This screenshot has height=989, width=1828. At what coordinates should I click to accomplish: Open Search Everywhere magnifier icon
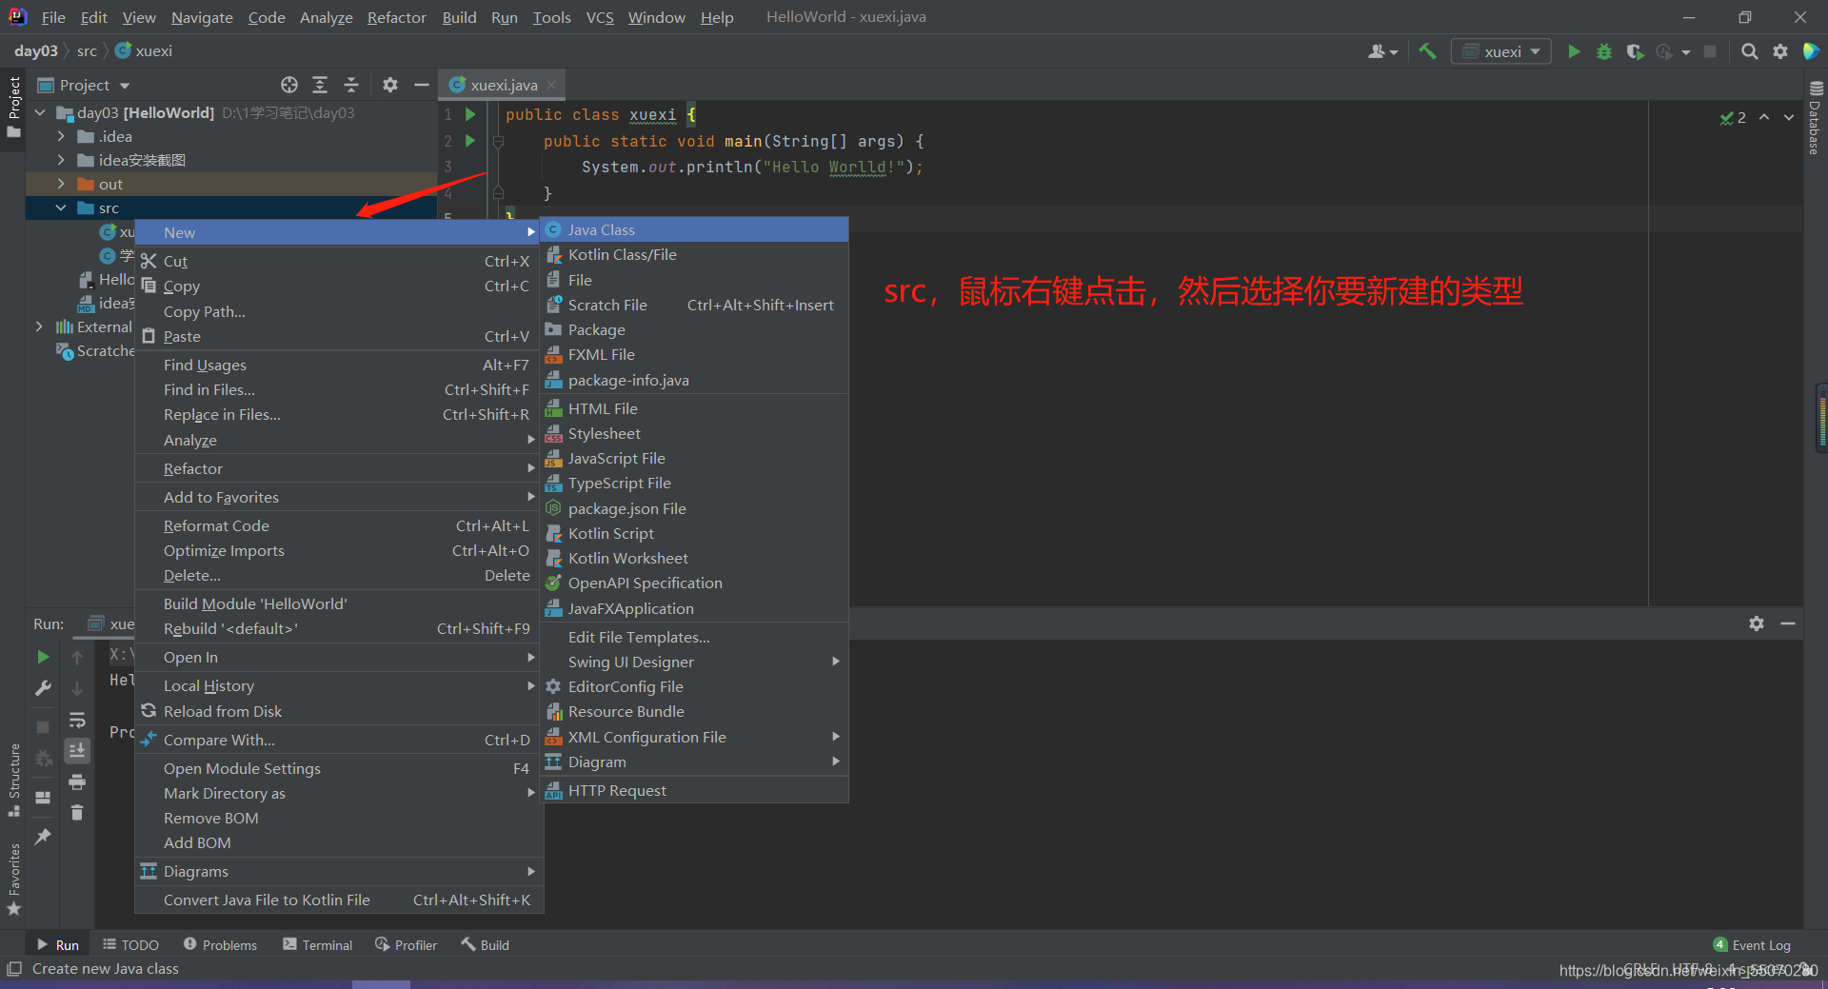coord(1750,51)
